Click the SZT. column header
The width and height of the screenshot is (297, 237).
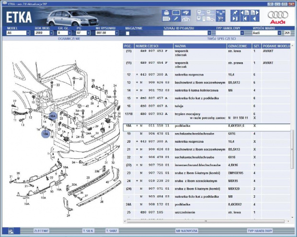257,46
